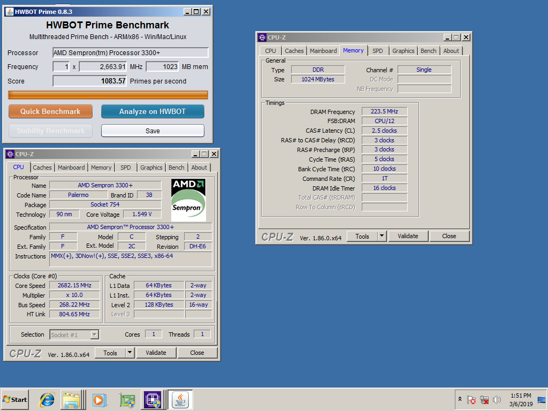
Task: Click HT Link value 804.65 MHz
Action: click(74, 314)
